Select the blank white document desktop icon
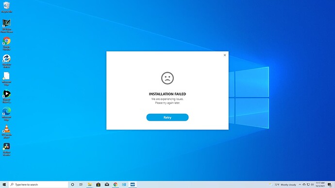Screen dimensions: 335x188 6,78
